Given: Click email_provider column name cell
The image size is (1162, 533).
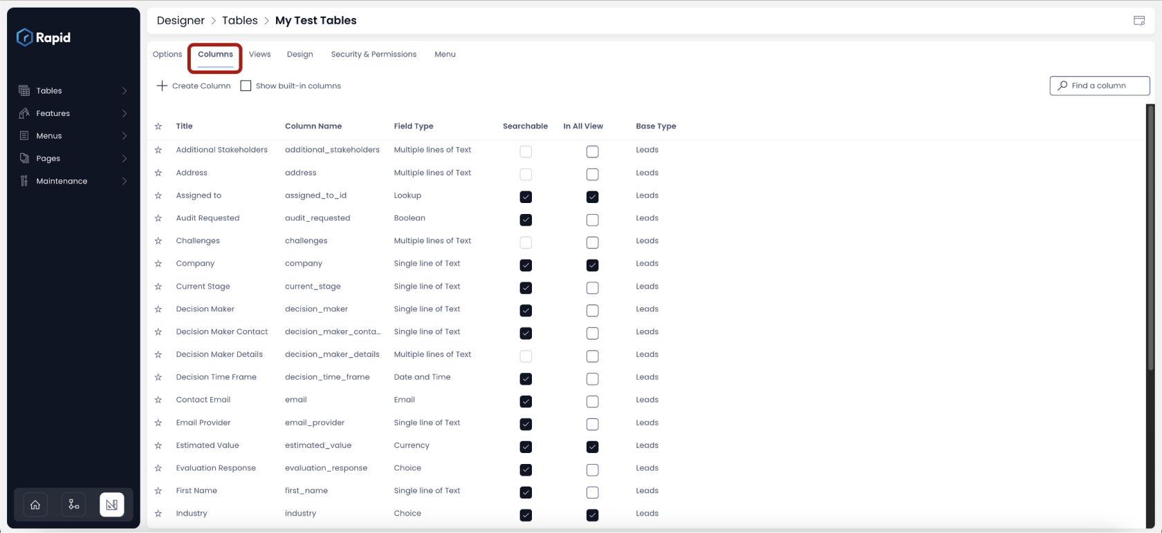Looking at the screenshot, I should point(315,423).
